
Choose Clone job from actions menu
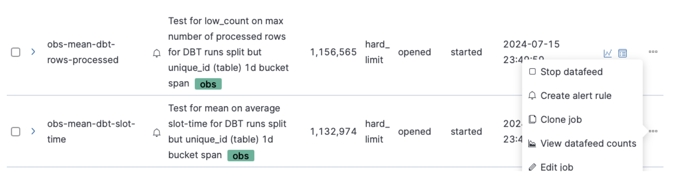(x=561, y=119)
